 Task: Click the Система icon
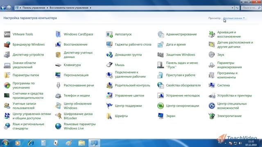point(212,85)
